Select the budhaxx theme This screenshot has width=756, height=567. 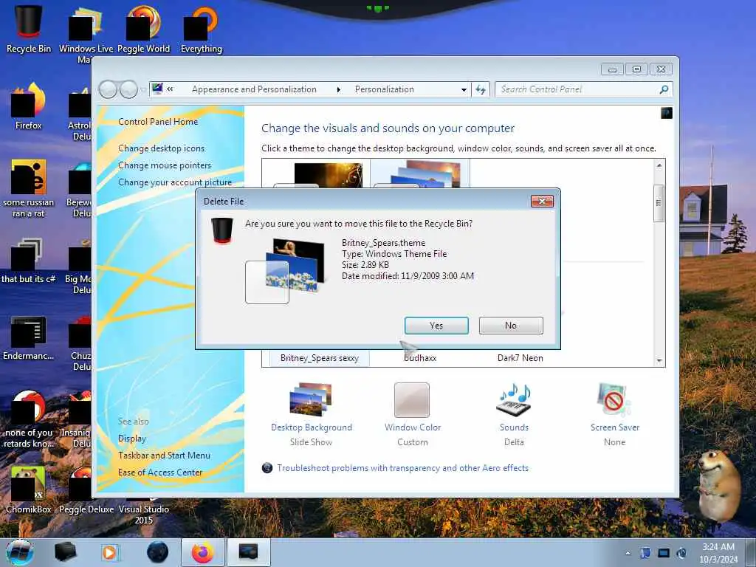tap(420, 358)
